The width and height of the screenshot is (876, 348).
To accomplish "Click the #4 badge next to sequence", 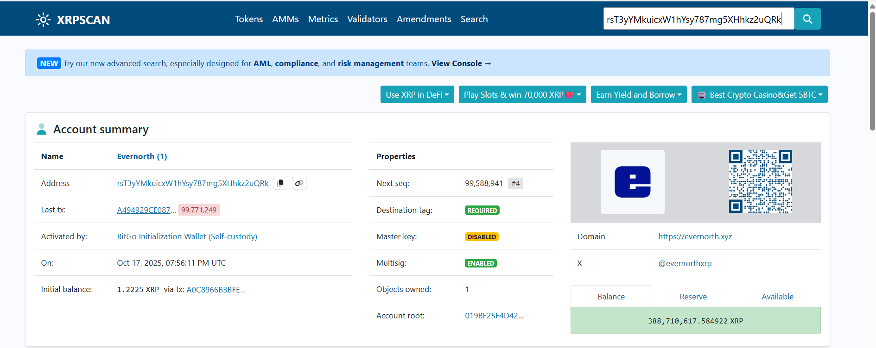I will [515, 184].
